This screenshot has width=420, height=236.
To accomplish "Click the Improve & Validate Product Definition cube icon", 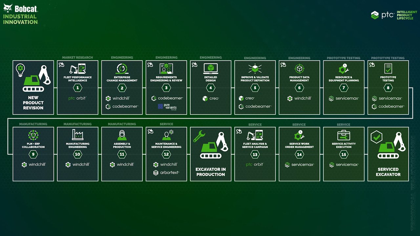I will point(255,69).
